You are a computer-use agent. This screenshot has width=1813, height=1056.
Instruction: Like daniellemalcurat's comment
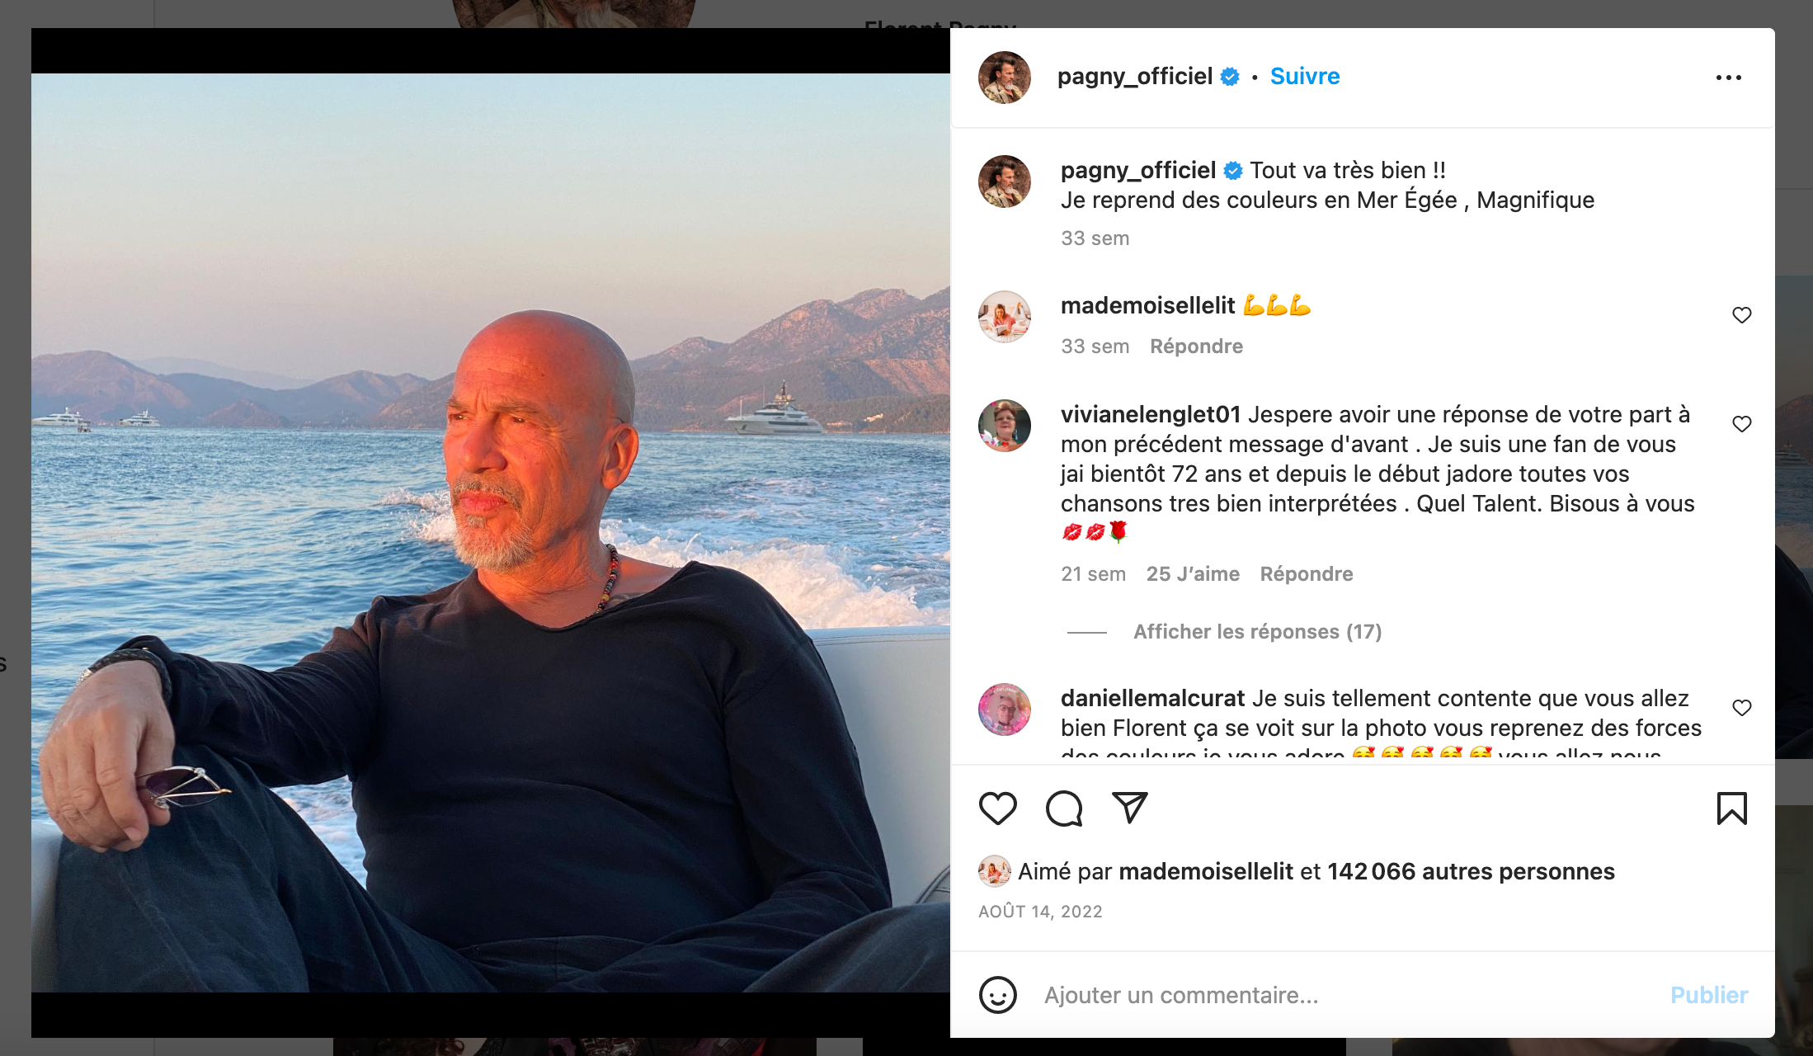click(1741, 708)
